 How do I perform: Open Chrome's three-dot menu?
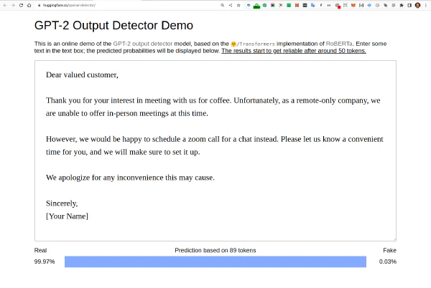425,5
